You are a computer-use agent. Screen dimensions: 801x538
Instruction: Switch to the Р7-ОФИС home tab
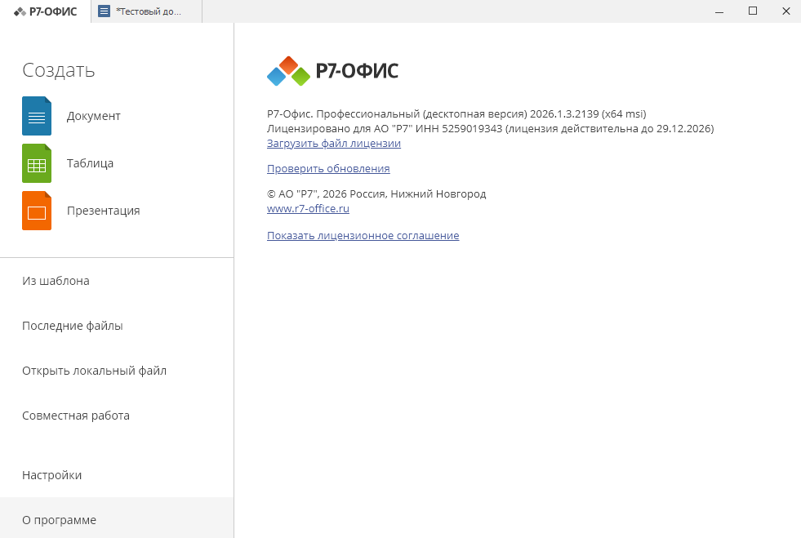coord(46,11)
